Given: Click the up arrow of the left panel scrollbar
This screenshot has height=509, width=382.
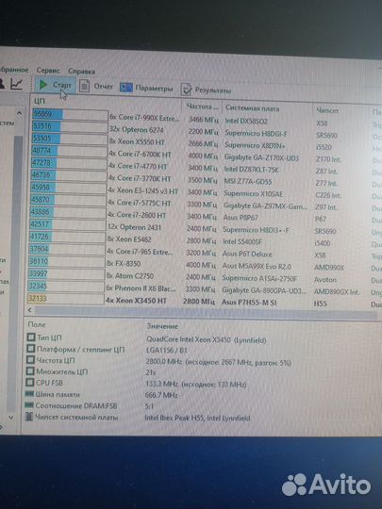Looking at the screenshot, I should (x=19, y=113).
